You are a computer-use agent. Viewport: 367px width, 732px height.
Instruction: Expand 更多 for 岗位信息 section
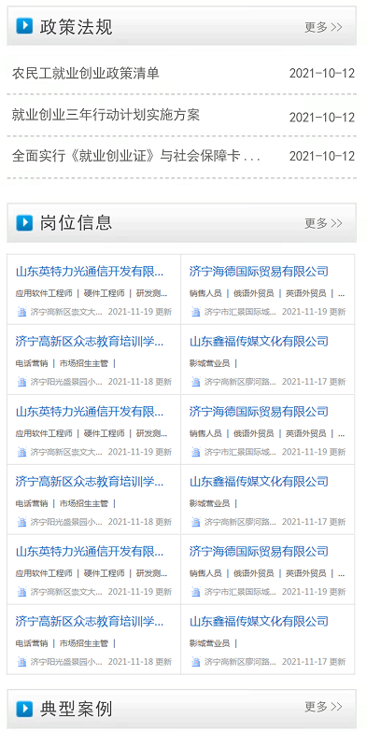(x=323, y=223)
